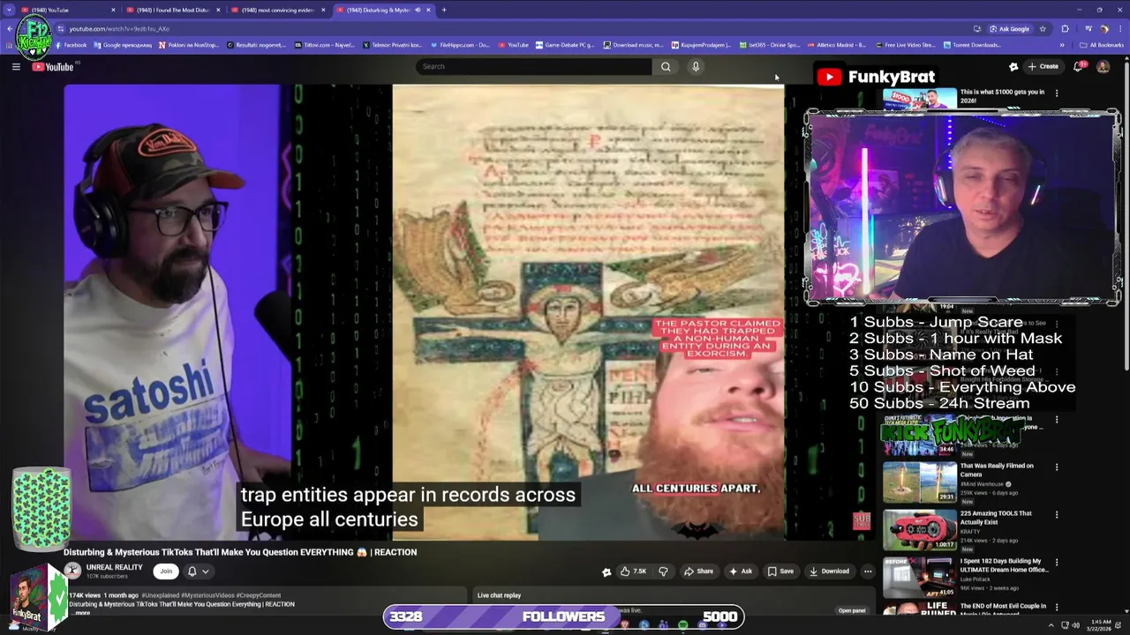Open YouTube notifications bell
1130x635 pixels.
pos(1078,66)
